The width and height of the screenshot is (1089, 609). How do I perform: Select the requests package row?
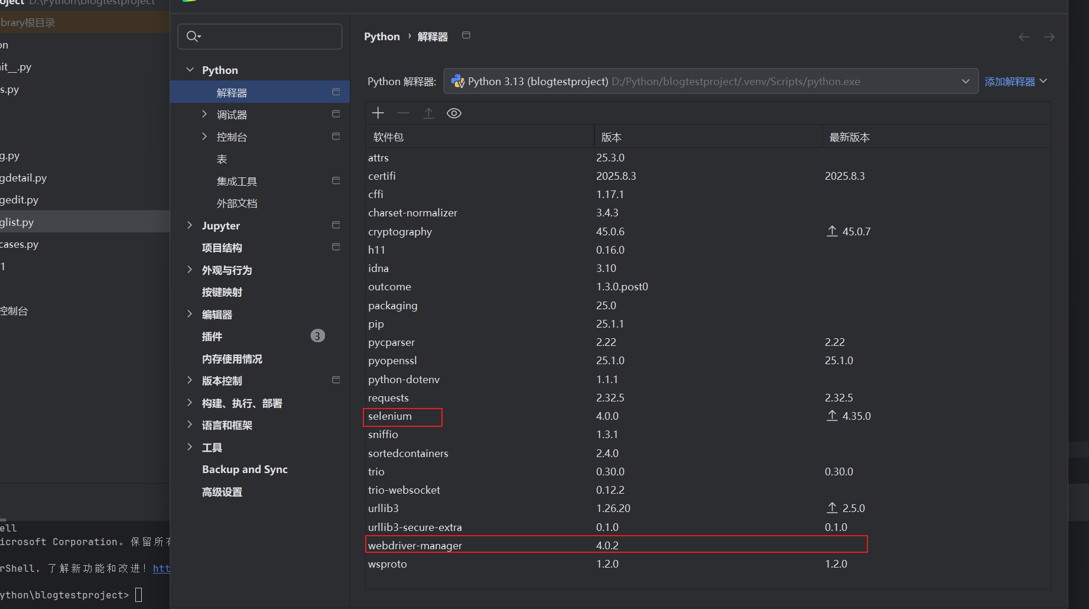[x=708, y=398]
